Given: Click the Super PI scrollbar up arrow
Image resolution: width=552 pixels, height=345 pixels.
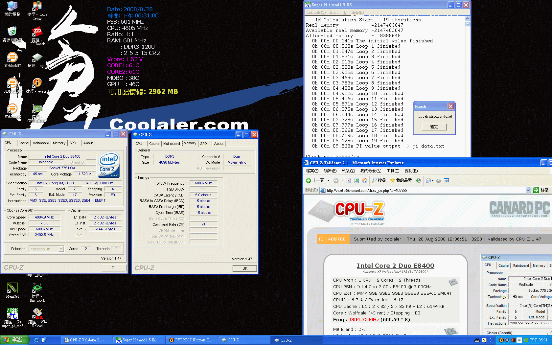Looking at the screenshot, I should (x=467, y=19).
